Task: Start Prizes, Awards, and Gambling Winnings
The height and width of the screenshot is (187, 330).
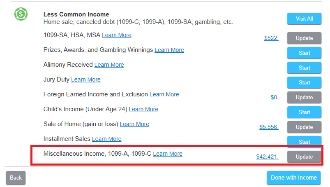Action: [304, 53]
